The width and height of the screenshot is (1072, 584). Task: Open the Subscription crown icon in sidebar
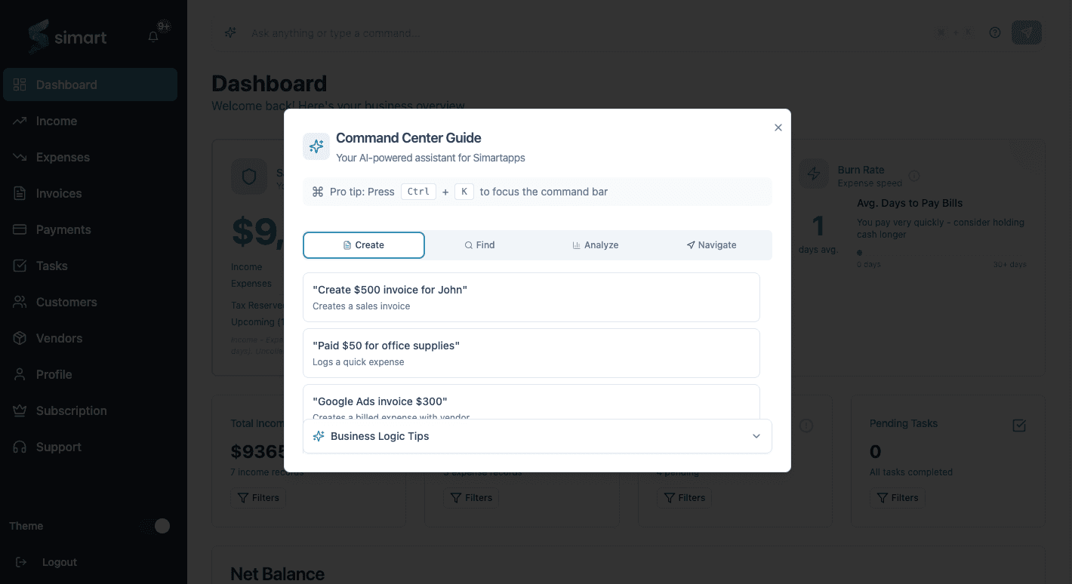coord(20,410)
